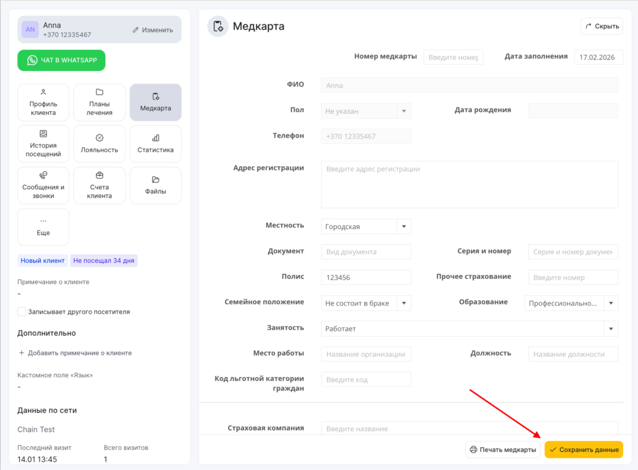Click the Сохранить данные button
The image size is (638, 470).
click(x=584, y=449)
